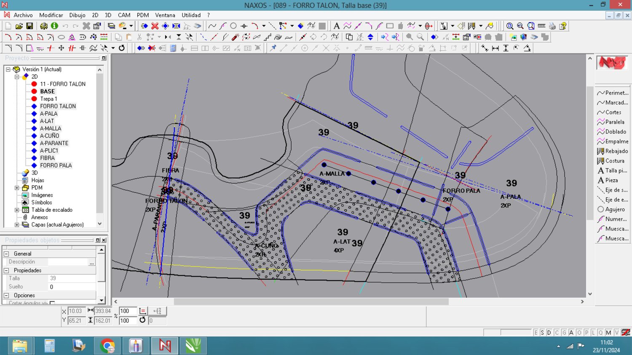Select FORRO PALA in project tree
632x355 pixels.
click(x=56, y=165)
